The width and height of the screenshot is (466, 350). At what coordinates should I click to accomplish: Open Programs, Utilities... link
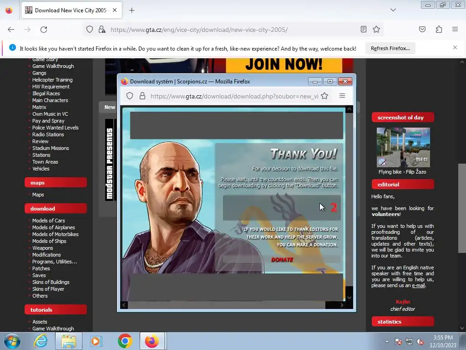[55, 262]
